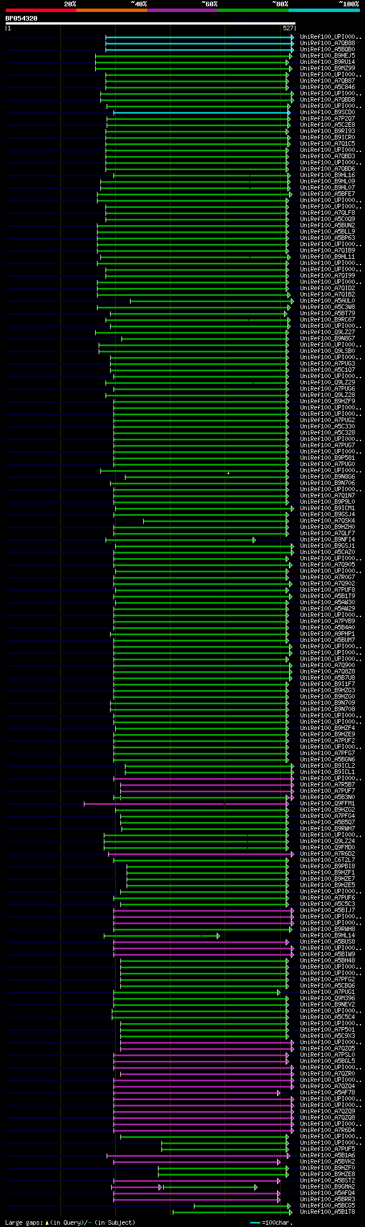
Task: Select UniRef100_A5AF78 entry
Action: click(327, 1093)
